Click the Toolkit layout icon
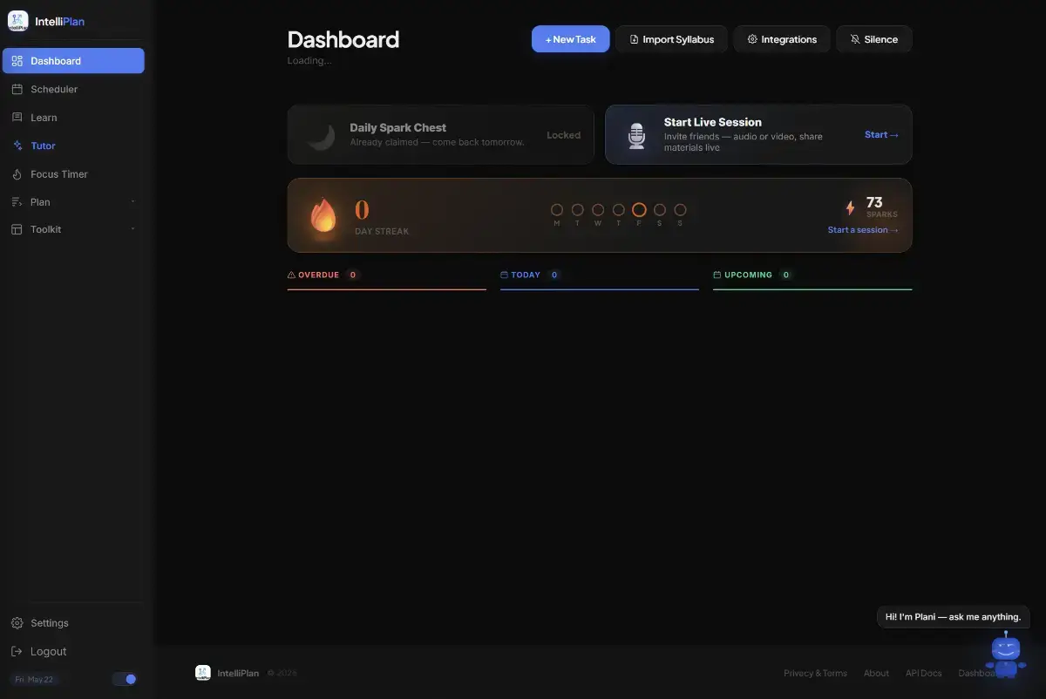 coord(17,229)
